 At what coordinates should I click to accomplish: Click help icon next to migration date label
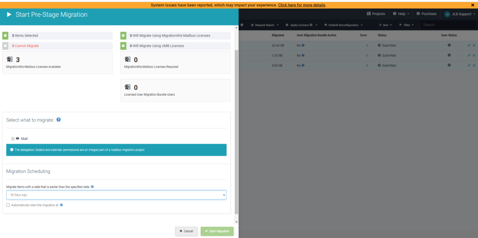point(92,187)
